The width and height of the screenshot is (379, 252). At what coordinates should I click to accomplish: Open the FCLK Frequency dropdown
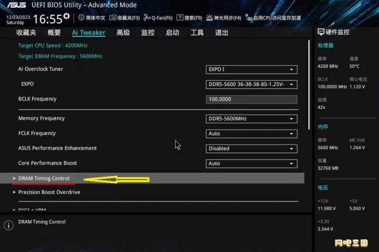click(251, 134)
